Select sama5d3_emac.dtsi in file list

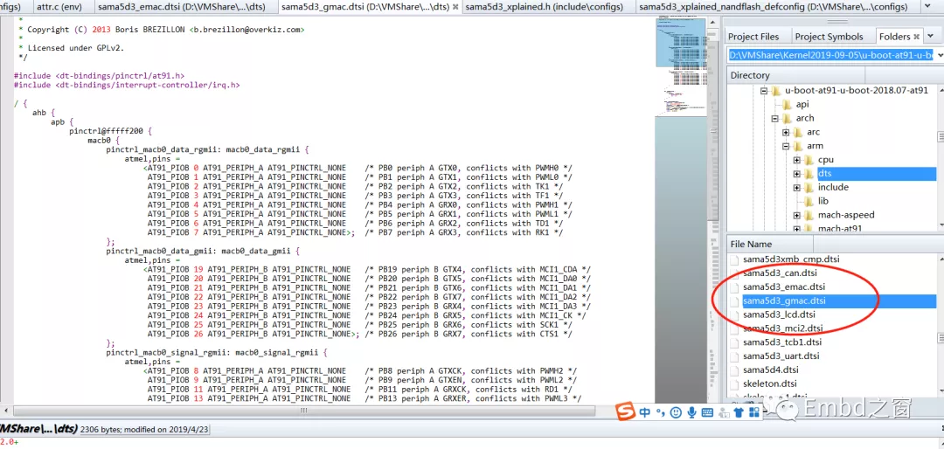[784, 287]
